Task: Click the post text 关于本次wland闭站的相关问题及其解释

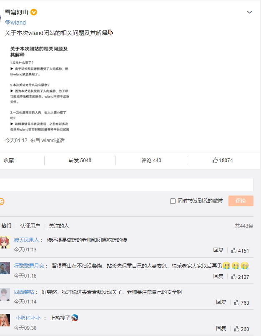Action: coord(56,33)
